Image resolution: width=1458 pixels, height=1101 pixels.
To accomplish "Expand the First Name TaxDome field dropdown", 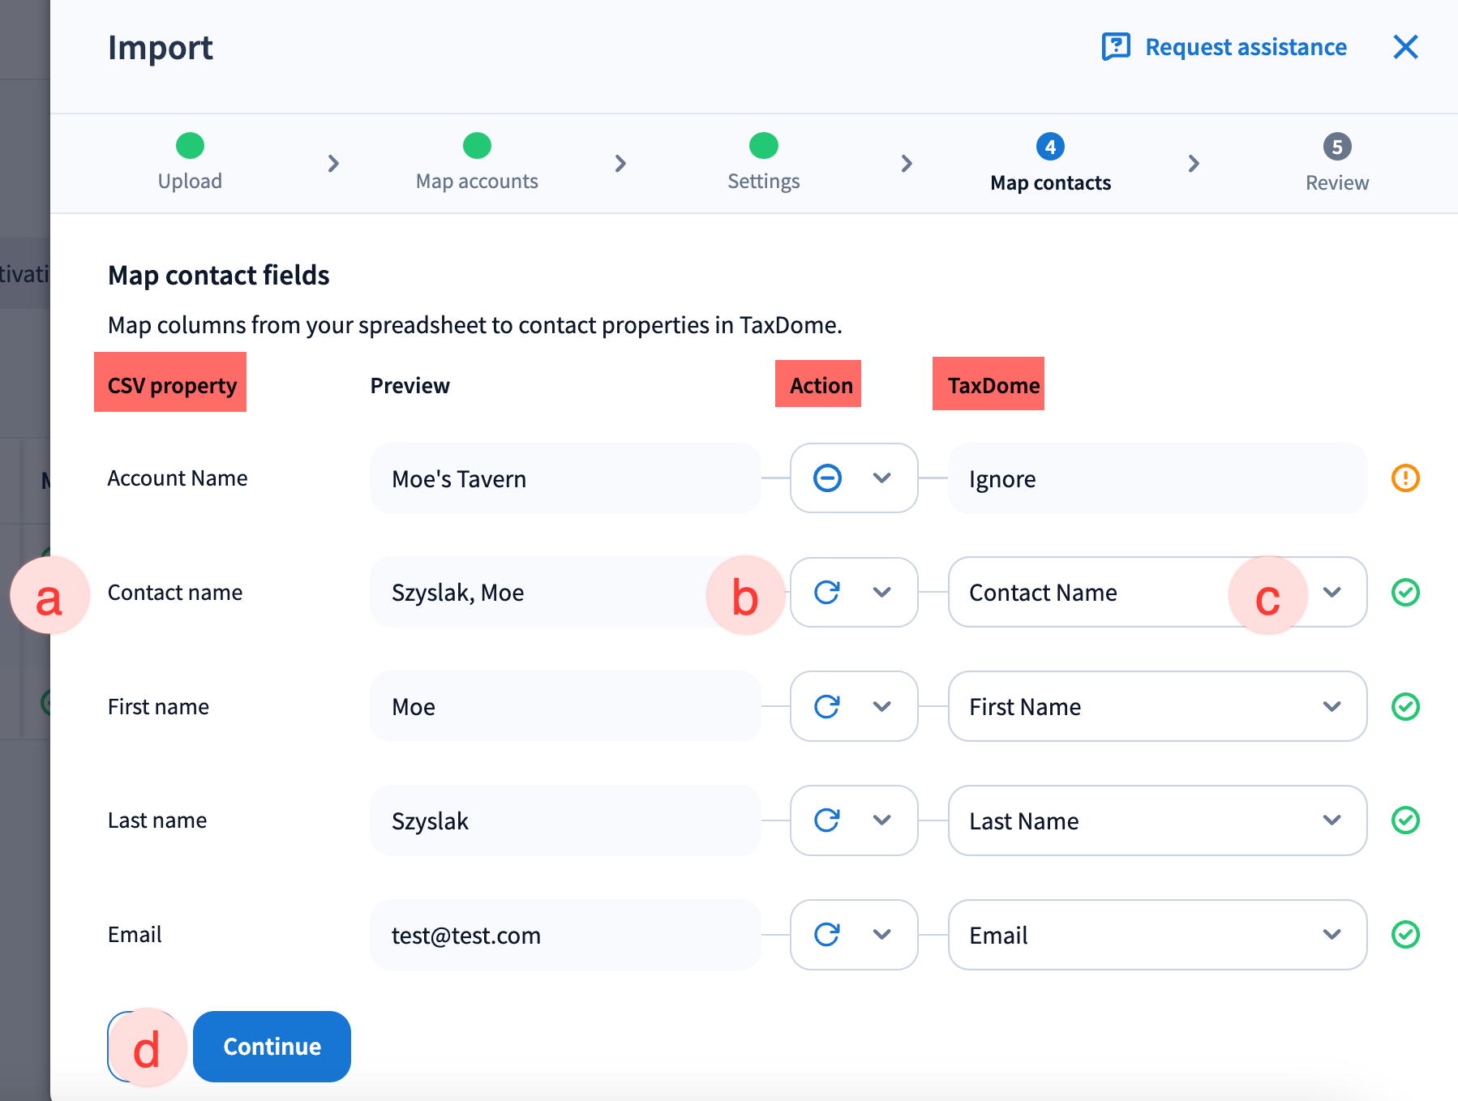I will coord(1331,707).
